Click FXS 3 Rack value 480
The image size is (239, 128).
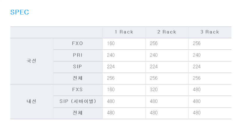point(197,90)
